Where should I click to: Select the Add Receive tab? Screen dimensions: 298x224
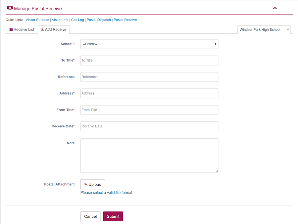pos(54,29)
